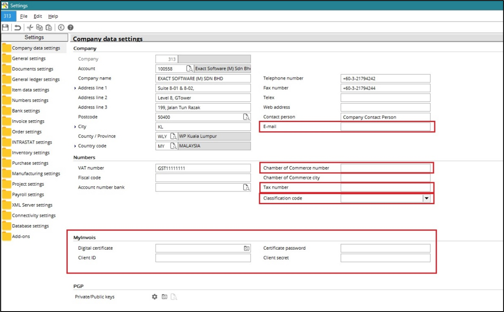Open the Edit menu

(x=38, y=16)
